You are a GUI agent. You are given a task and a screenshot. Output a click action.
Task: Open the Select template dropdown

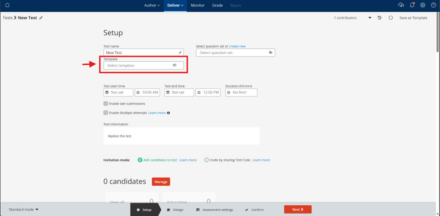(144, 65)
